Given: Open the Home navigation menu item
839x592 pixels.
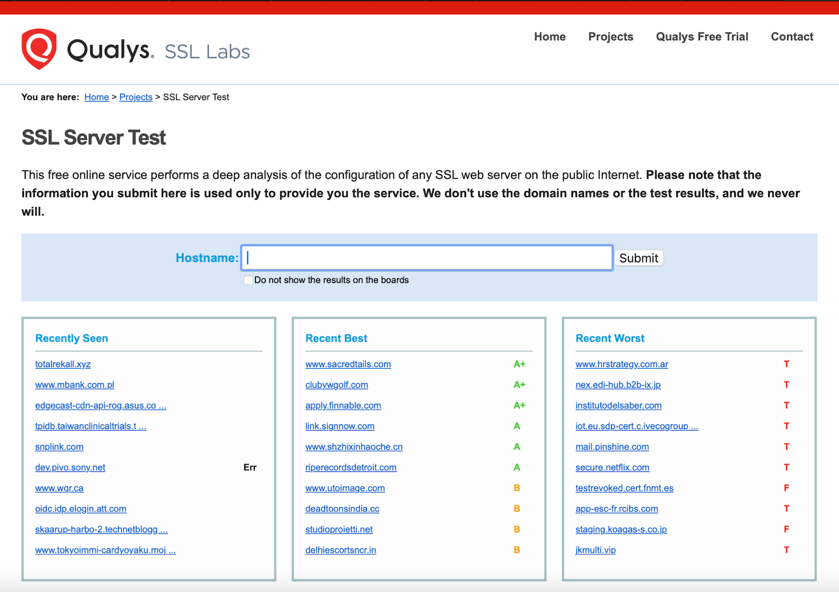Looking at the screenshot, I should tap(550, 37).
